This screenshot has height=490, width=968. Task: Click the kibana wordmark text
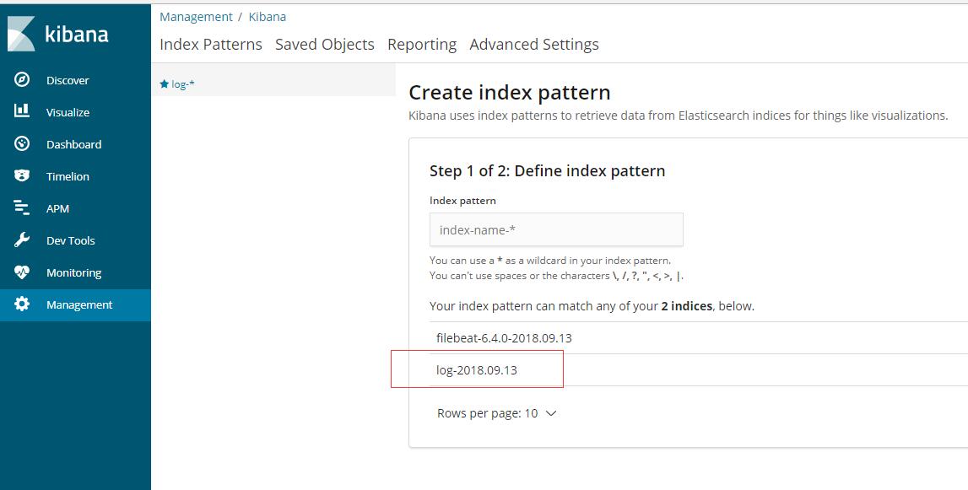click(x=77, y=34)
